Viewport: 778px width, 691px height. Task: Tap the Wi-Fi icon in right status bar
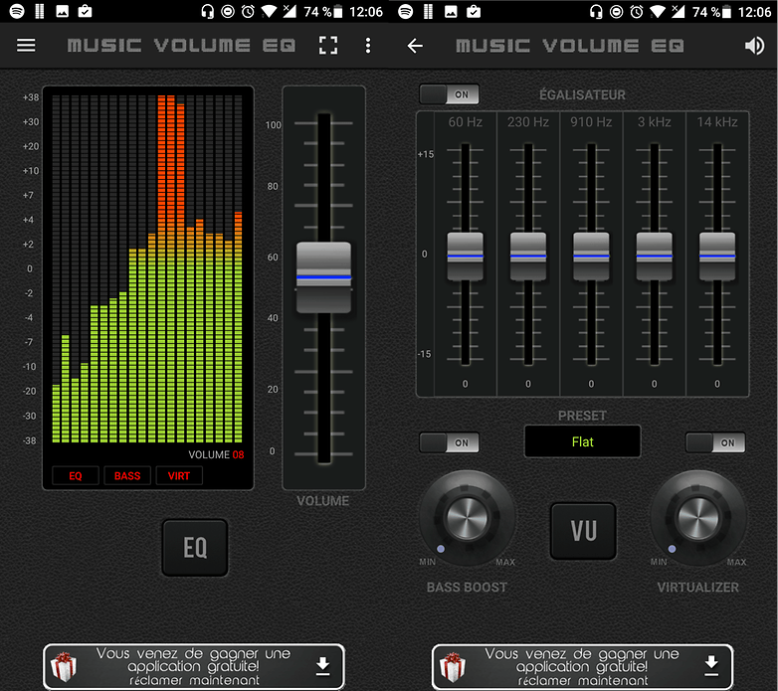657,11
